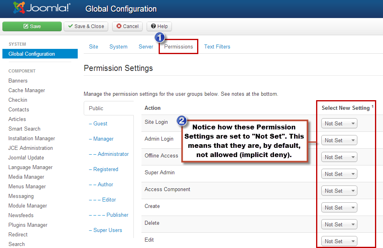Click the Permission Settings heading

[118, 68]
